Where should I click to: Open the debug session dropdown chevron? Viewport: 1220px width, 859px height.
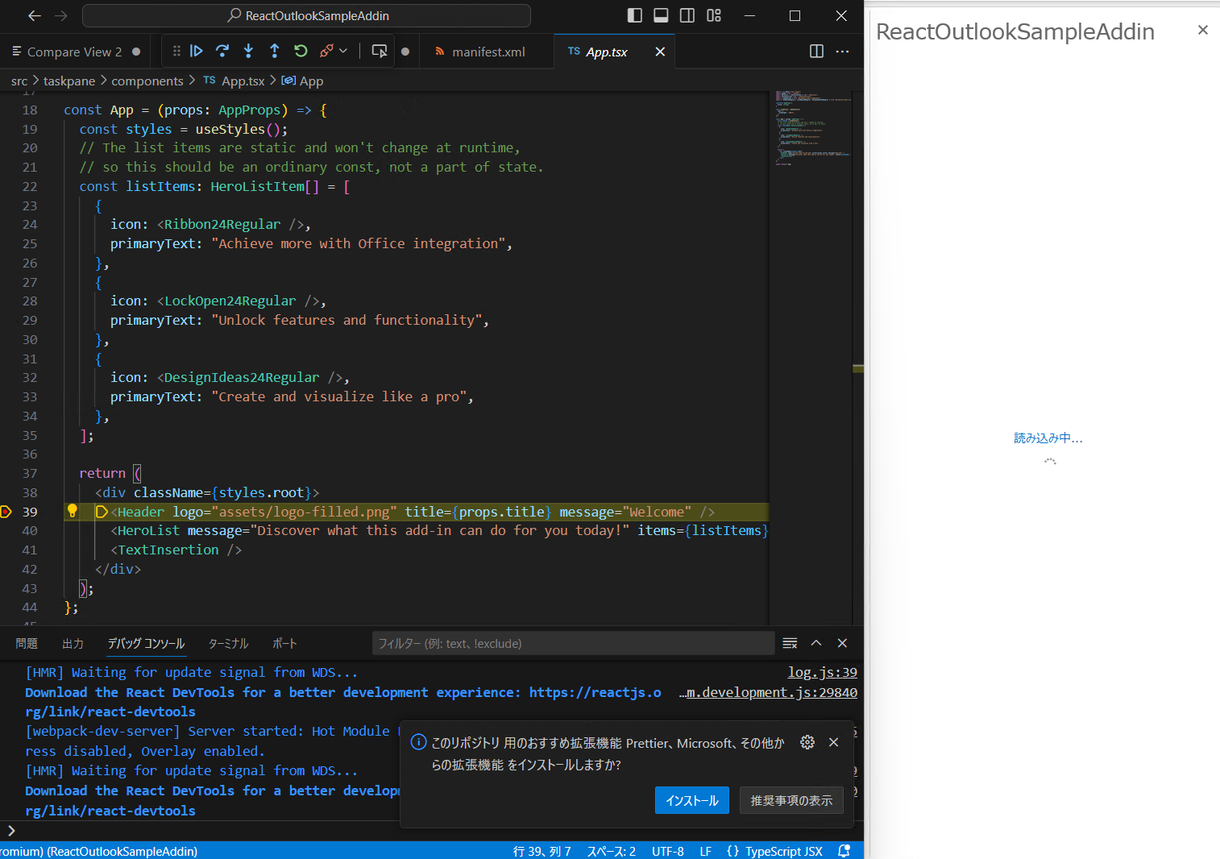point(343,51)
